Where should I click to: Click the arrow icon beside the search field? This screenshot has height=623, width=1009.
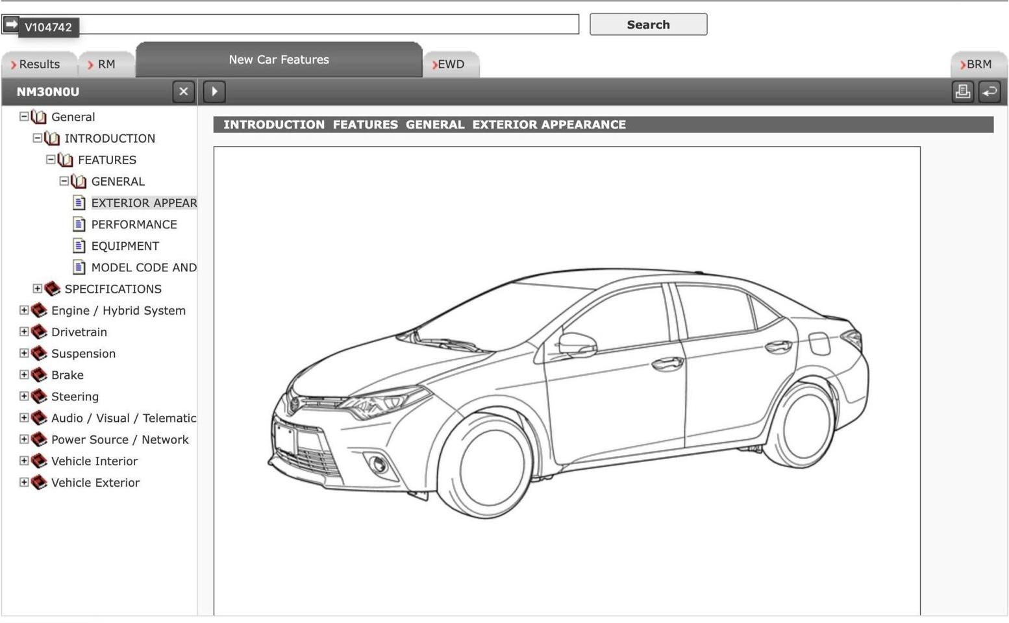10,24
